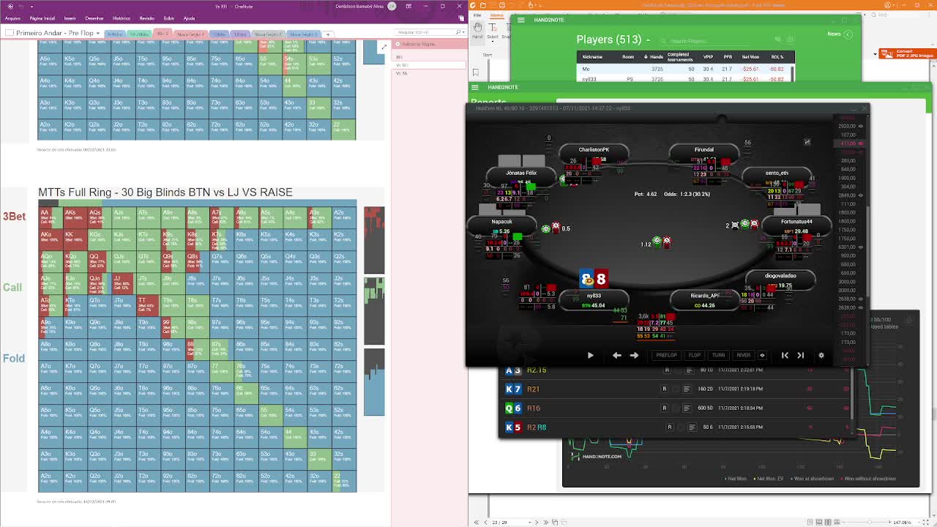The width and height of the screenshot is (937, 527).
Task: Open the bookmark panel in PDF reader
Action: (475, 72)
